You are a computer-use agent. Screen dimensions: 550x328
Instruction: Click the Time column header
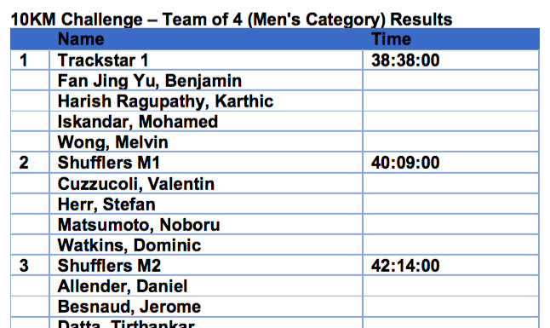tap(391, 39)
